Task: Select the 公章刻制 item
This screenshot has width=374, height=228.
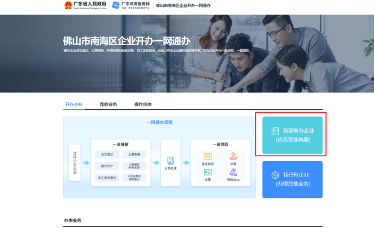Action: click(x=134, y=154)
